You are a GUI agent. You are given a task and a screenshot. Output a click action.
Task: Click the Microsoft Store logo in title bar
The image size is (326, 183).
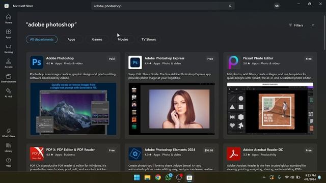click(7, 6)
